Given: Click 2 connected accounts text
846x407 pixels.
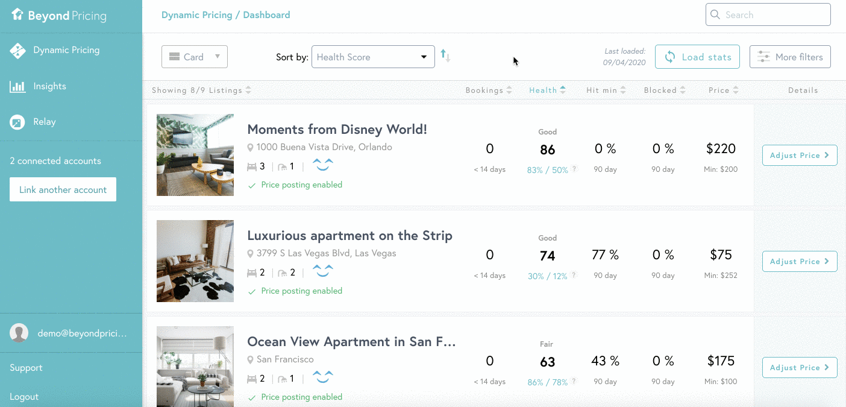Looking at the screenshot, I should [x=55, y=161].
